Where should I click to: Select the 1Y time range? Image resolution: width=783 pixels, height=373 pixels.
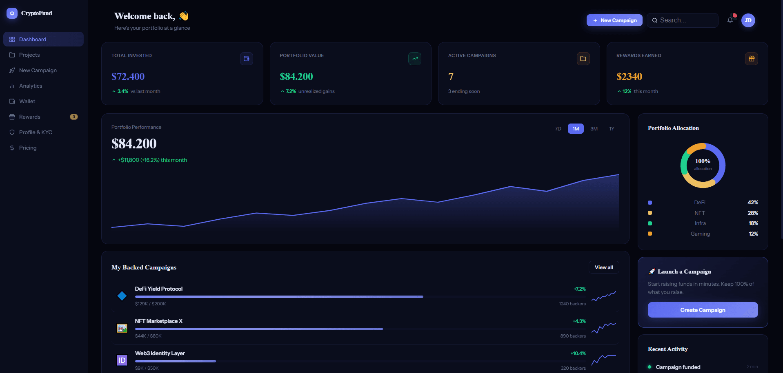(612, 128)
